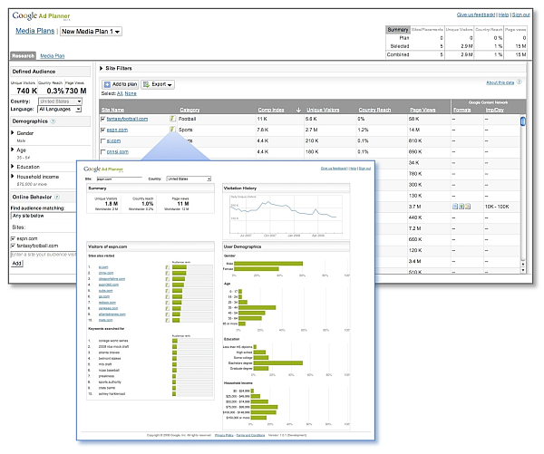
Task: Open fantasyfootball.com site link in table
Action: click(127, 119)
